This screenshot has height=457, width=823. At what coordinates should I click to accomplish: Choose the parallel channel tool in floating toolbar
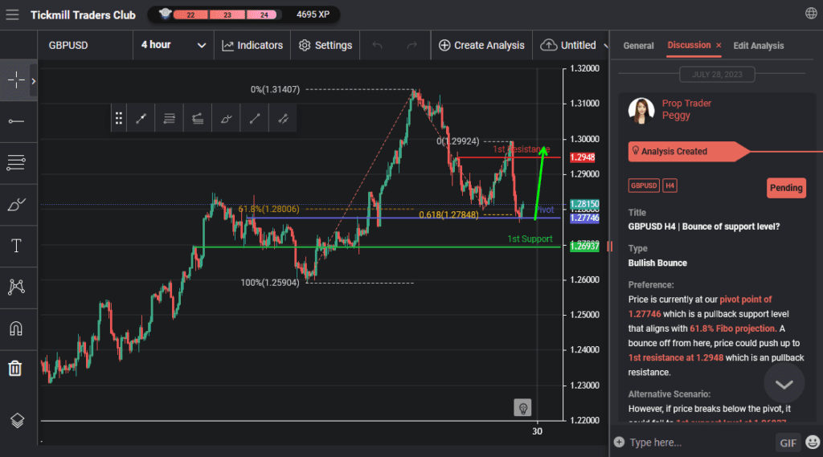[x=283, y=119]
